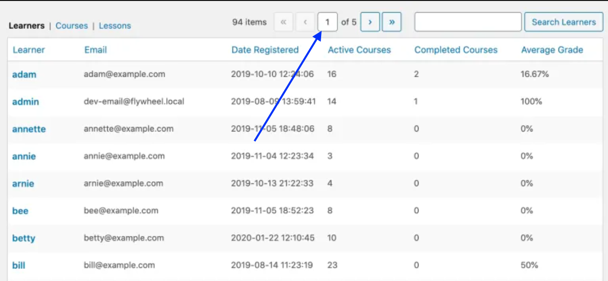Open learner annette's profile
608x281 pixels.
point(29,129)
